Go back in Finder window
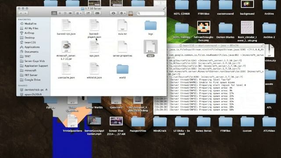Viewport: 281px width, 158px height. pyautogui.click(x=21, y=13)
